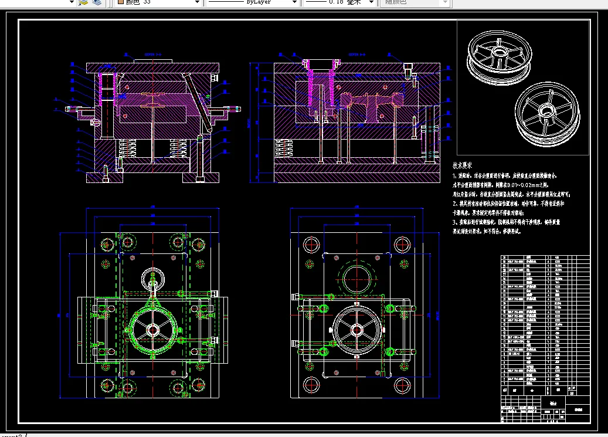Viewport: 608px width, 437px height.
Task: Open the color control showing 颜色 33
Action: click(158, 2)
